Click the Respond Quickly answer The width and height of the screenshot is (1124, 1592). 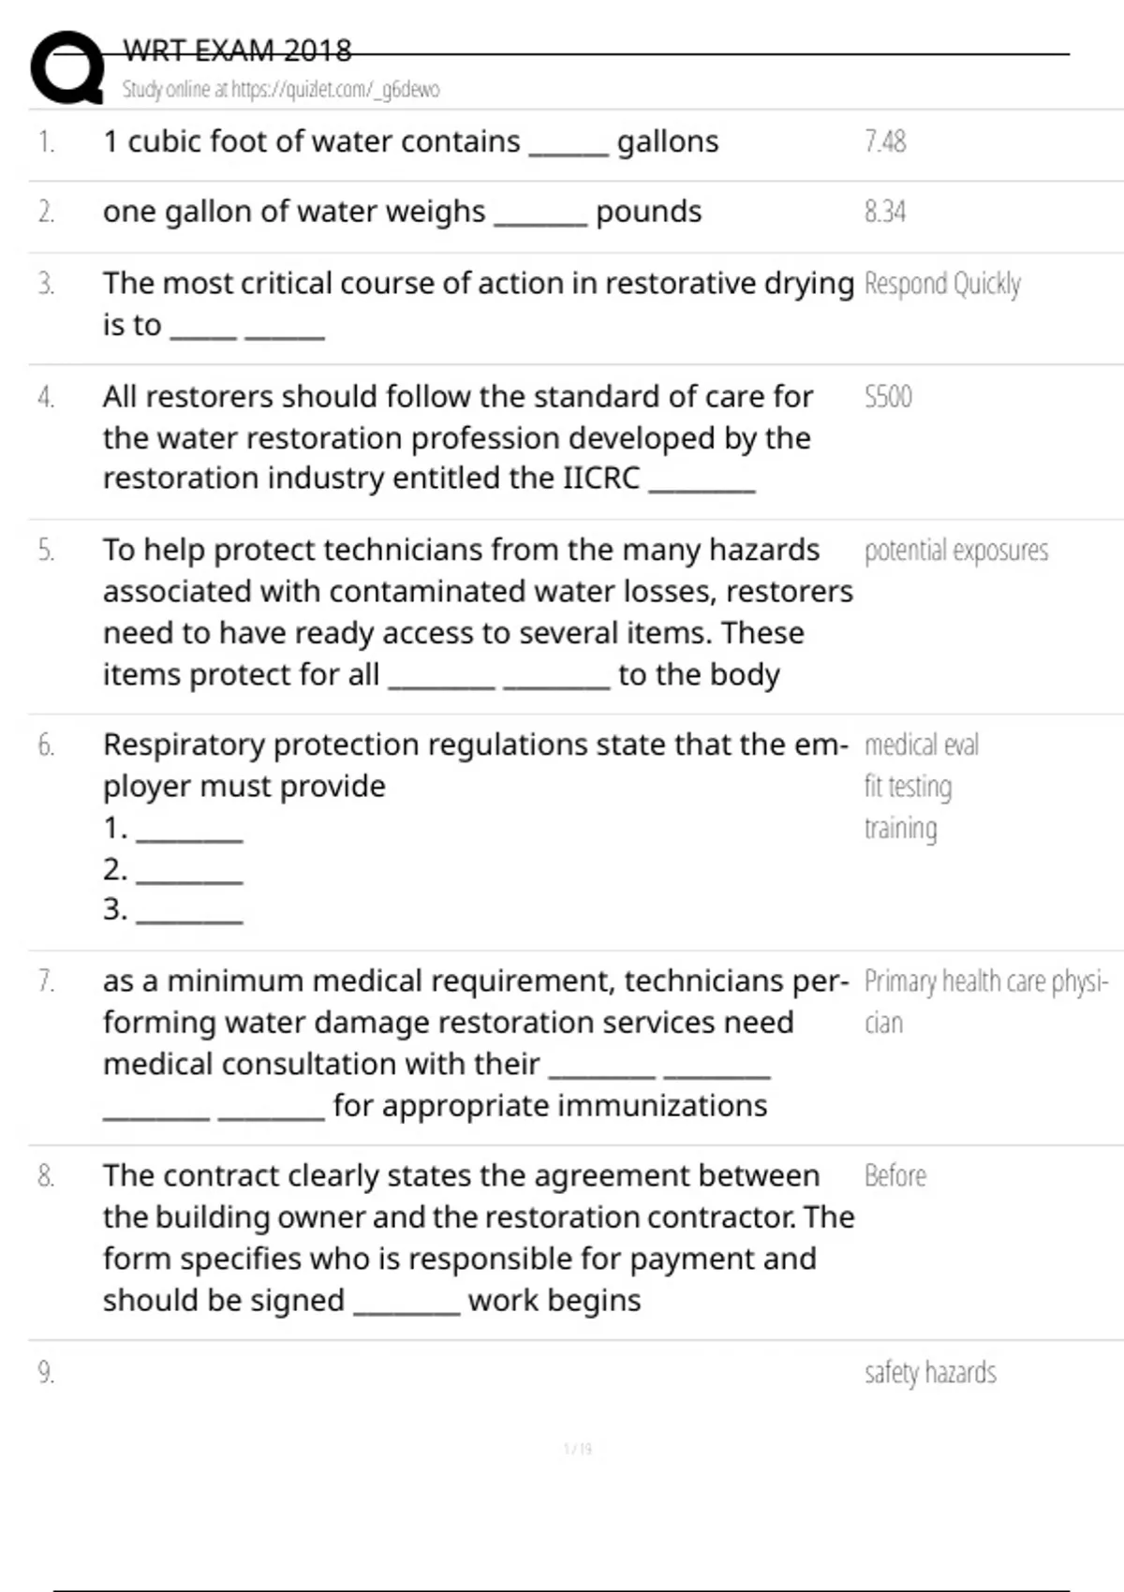(942, 284)
